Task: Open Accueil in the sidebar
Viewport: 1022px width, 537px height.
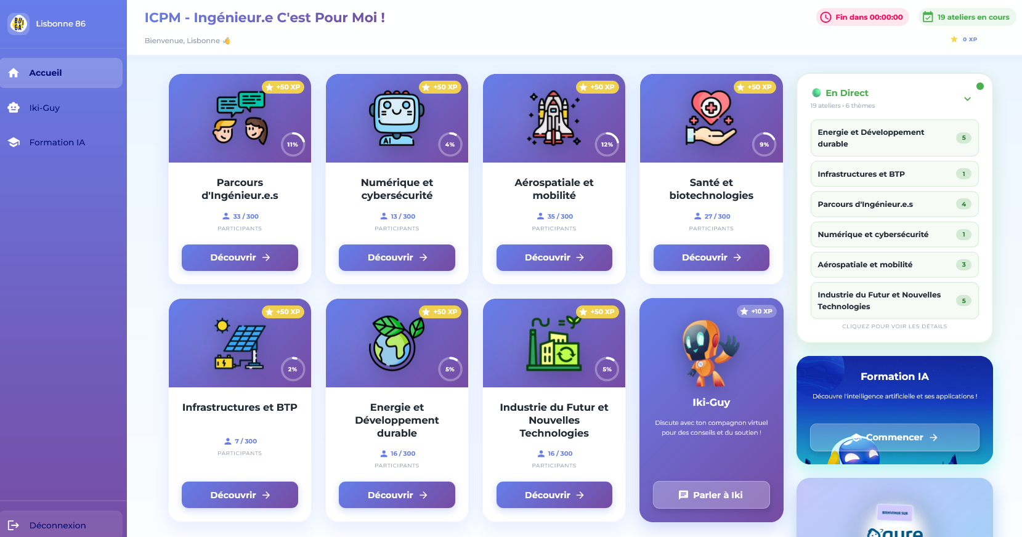Action: coord(61,73)
